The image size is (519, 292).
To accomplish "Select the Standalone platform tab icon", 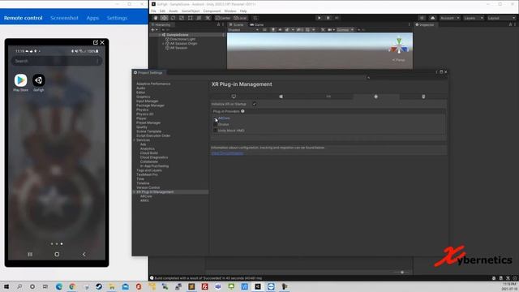I will pos(234,97).
